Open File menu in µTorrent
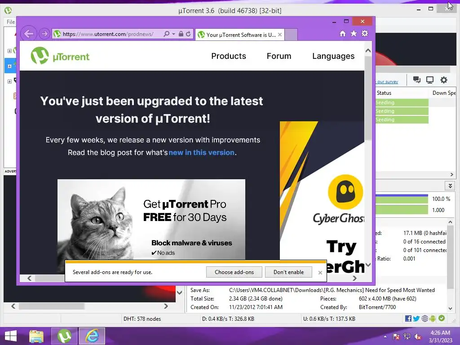The width and height of the screenshot is (460, 345). 11,22
